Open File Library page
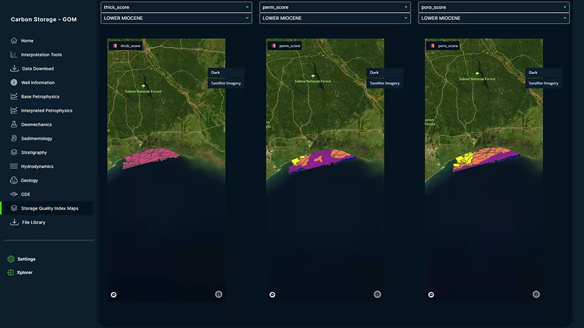 pyautogui.click(x=33, y=222)
